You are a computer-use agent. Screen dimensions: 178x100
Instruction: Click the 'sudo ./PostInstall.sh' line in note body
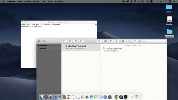click(x=111, y=51)
